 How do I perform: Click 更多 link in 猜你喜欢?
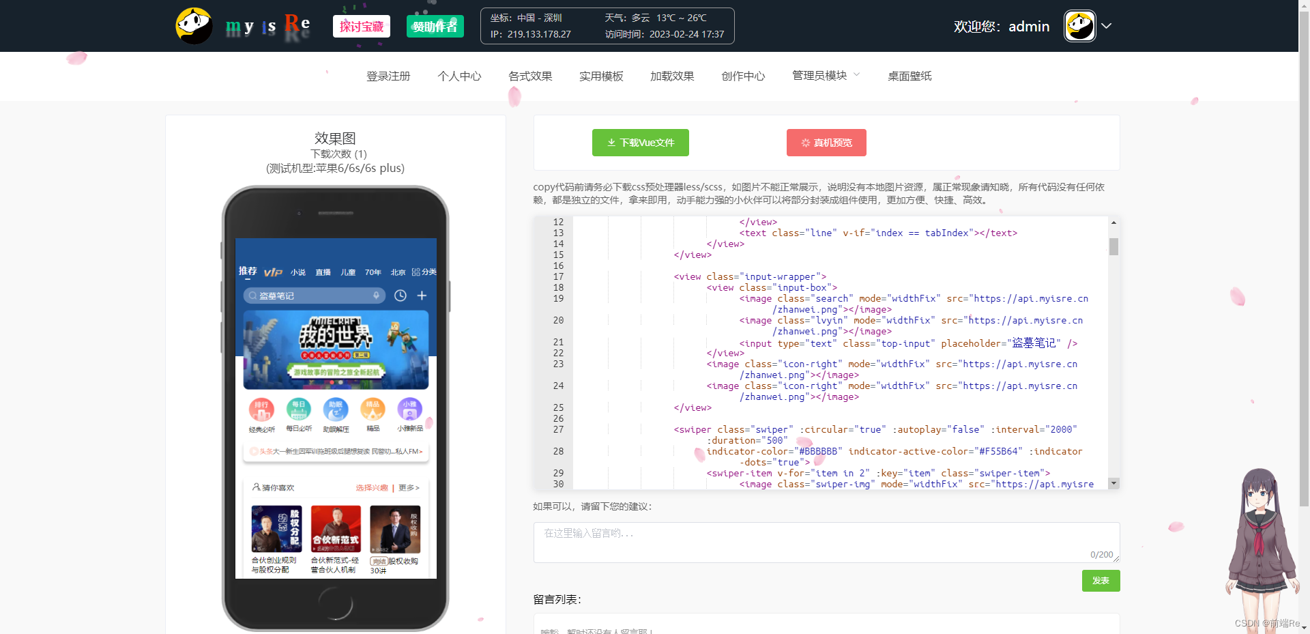tap(409, 488)
